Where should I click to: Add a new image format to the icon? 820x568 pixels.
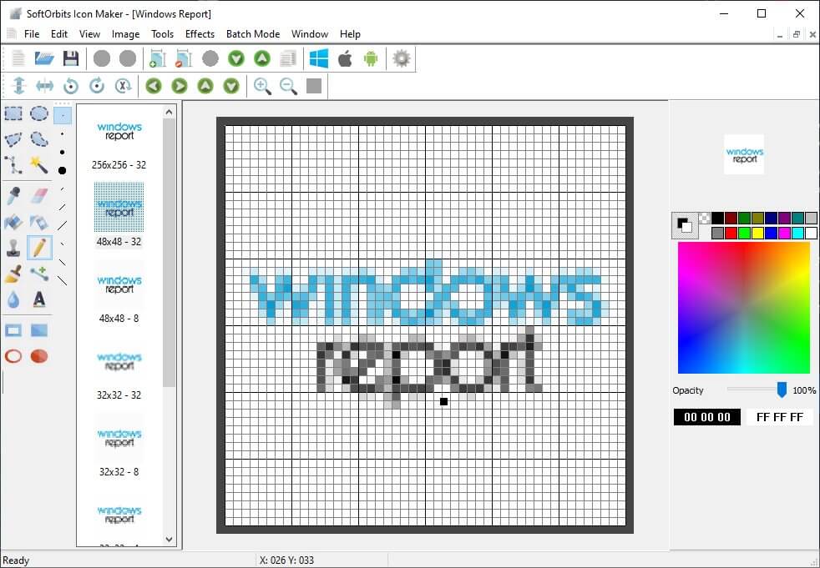[158, 58]
